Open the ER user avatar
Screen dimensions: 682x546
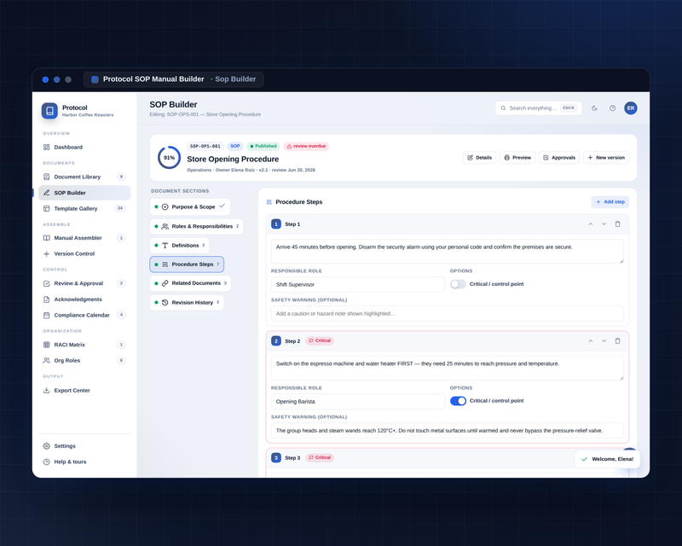(631, 108)
